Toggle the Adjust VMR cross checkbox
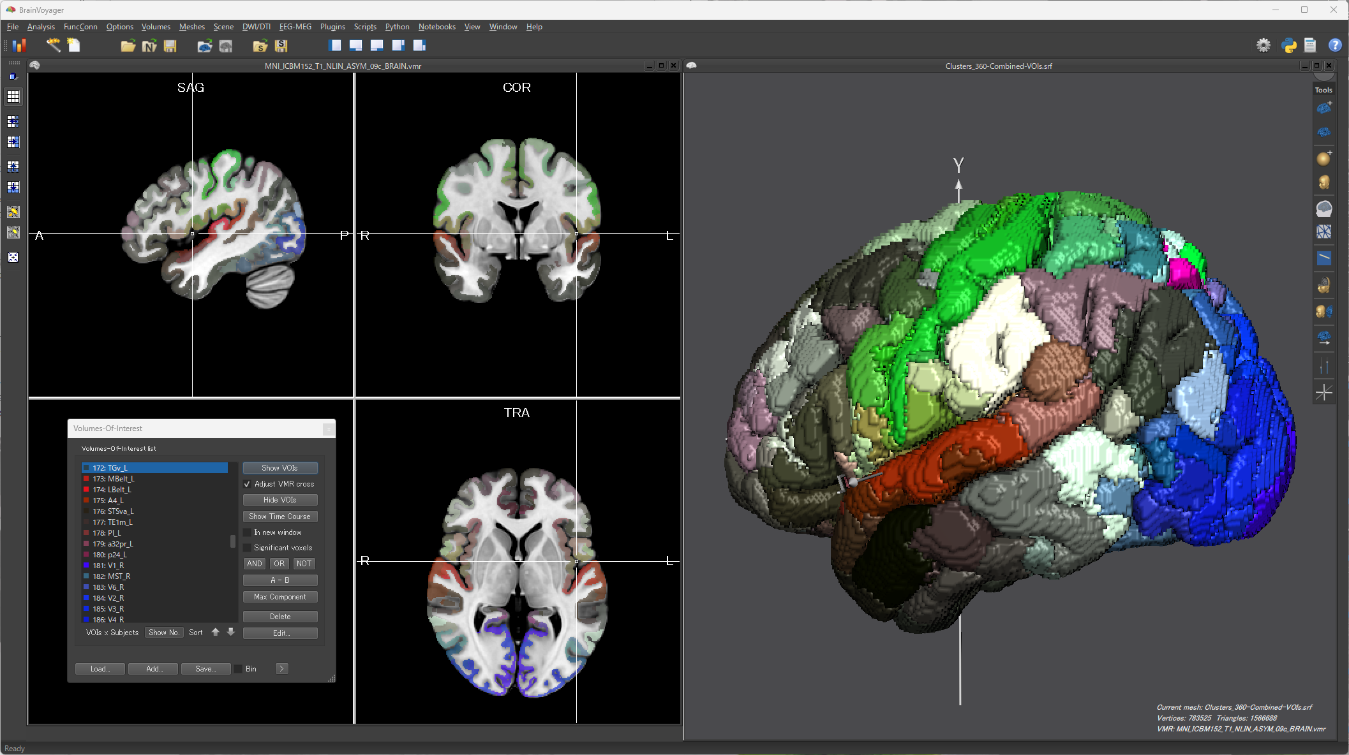 pos(248,484)
